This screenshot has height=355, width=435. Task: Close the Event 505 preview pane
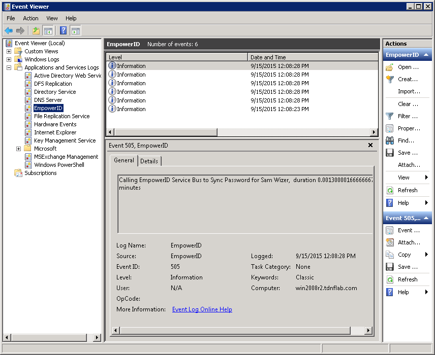[370, 146]
